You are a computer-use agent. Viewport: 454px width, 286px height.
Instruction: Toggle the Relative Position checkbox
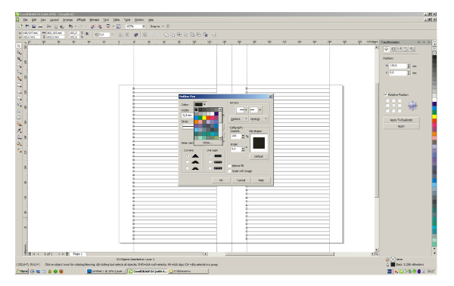click(x=385, y=94)
